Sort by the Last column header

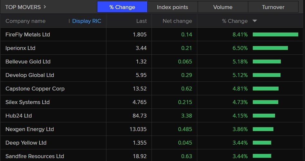(x=142, y=21)
